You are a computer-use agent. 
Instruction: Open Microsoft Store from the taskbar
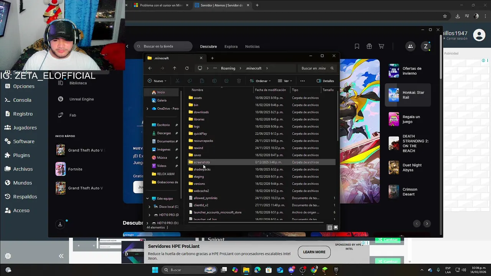269,270
